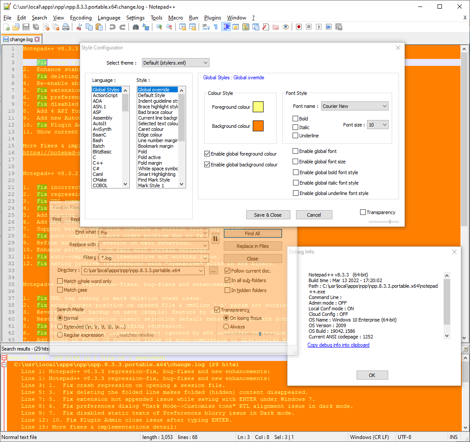Click the Print toolbar icon

point(66,27)
